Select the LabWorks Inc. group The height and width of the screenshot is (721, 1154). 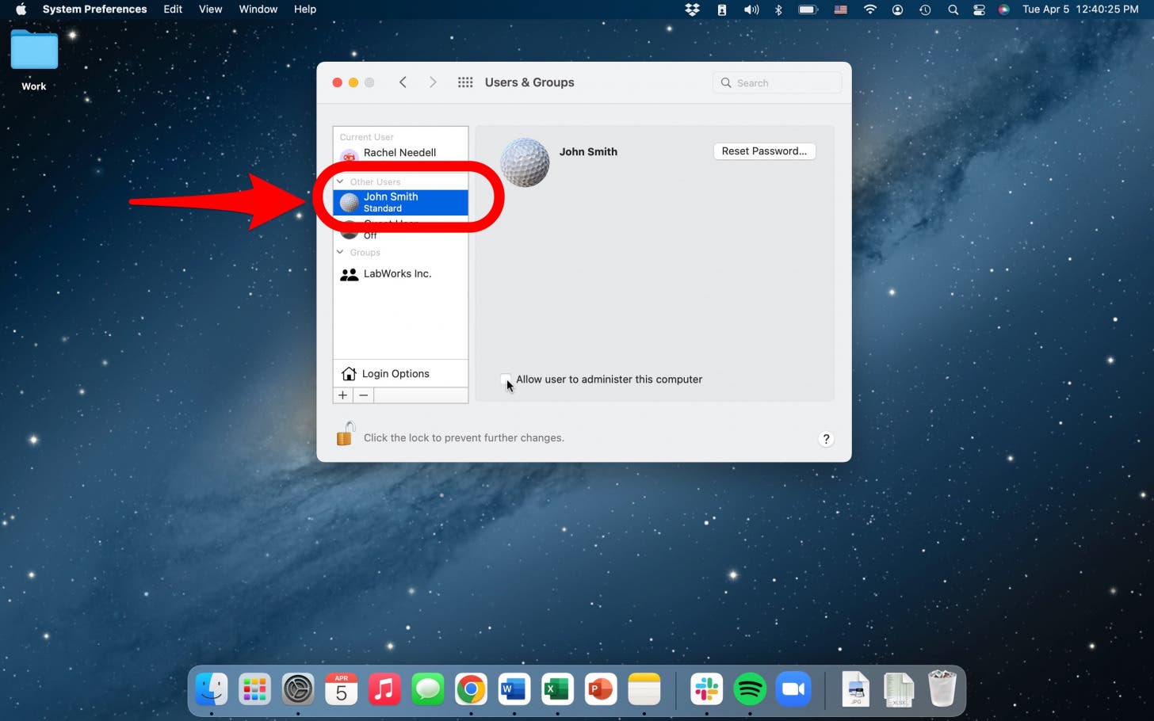tap(400, 274)
